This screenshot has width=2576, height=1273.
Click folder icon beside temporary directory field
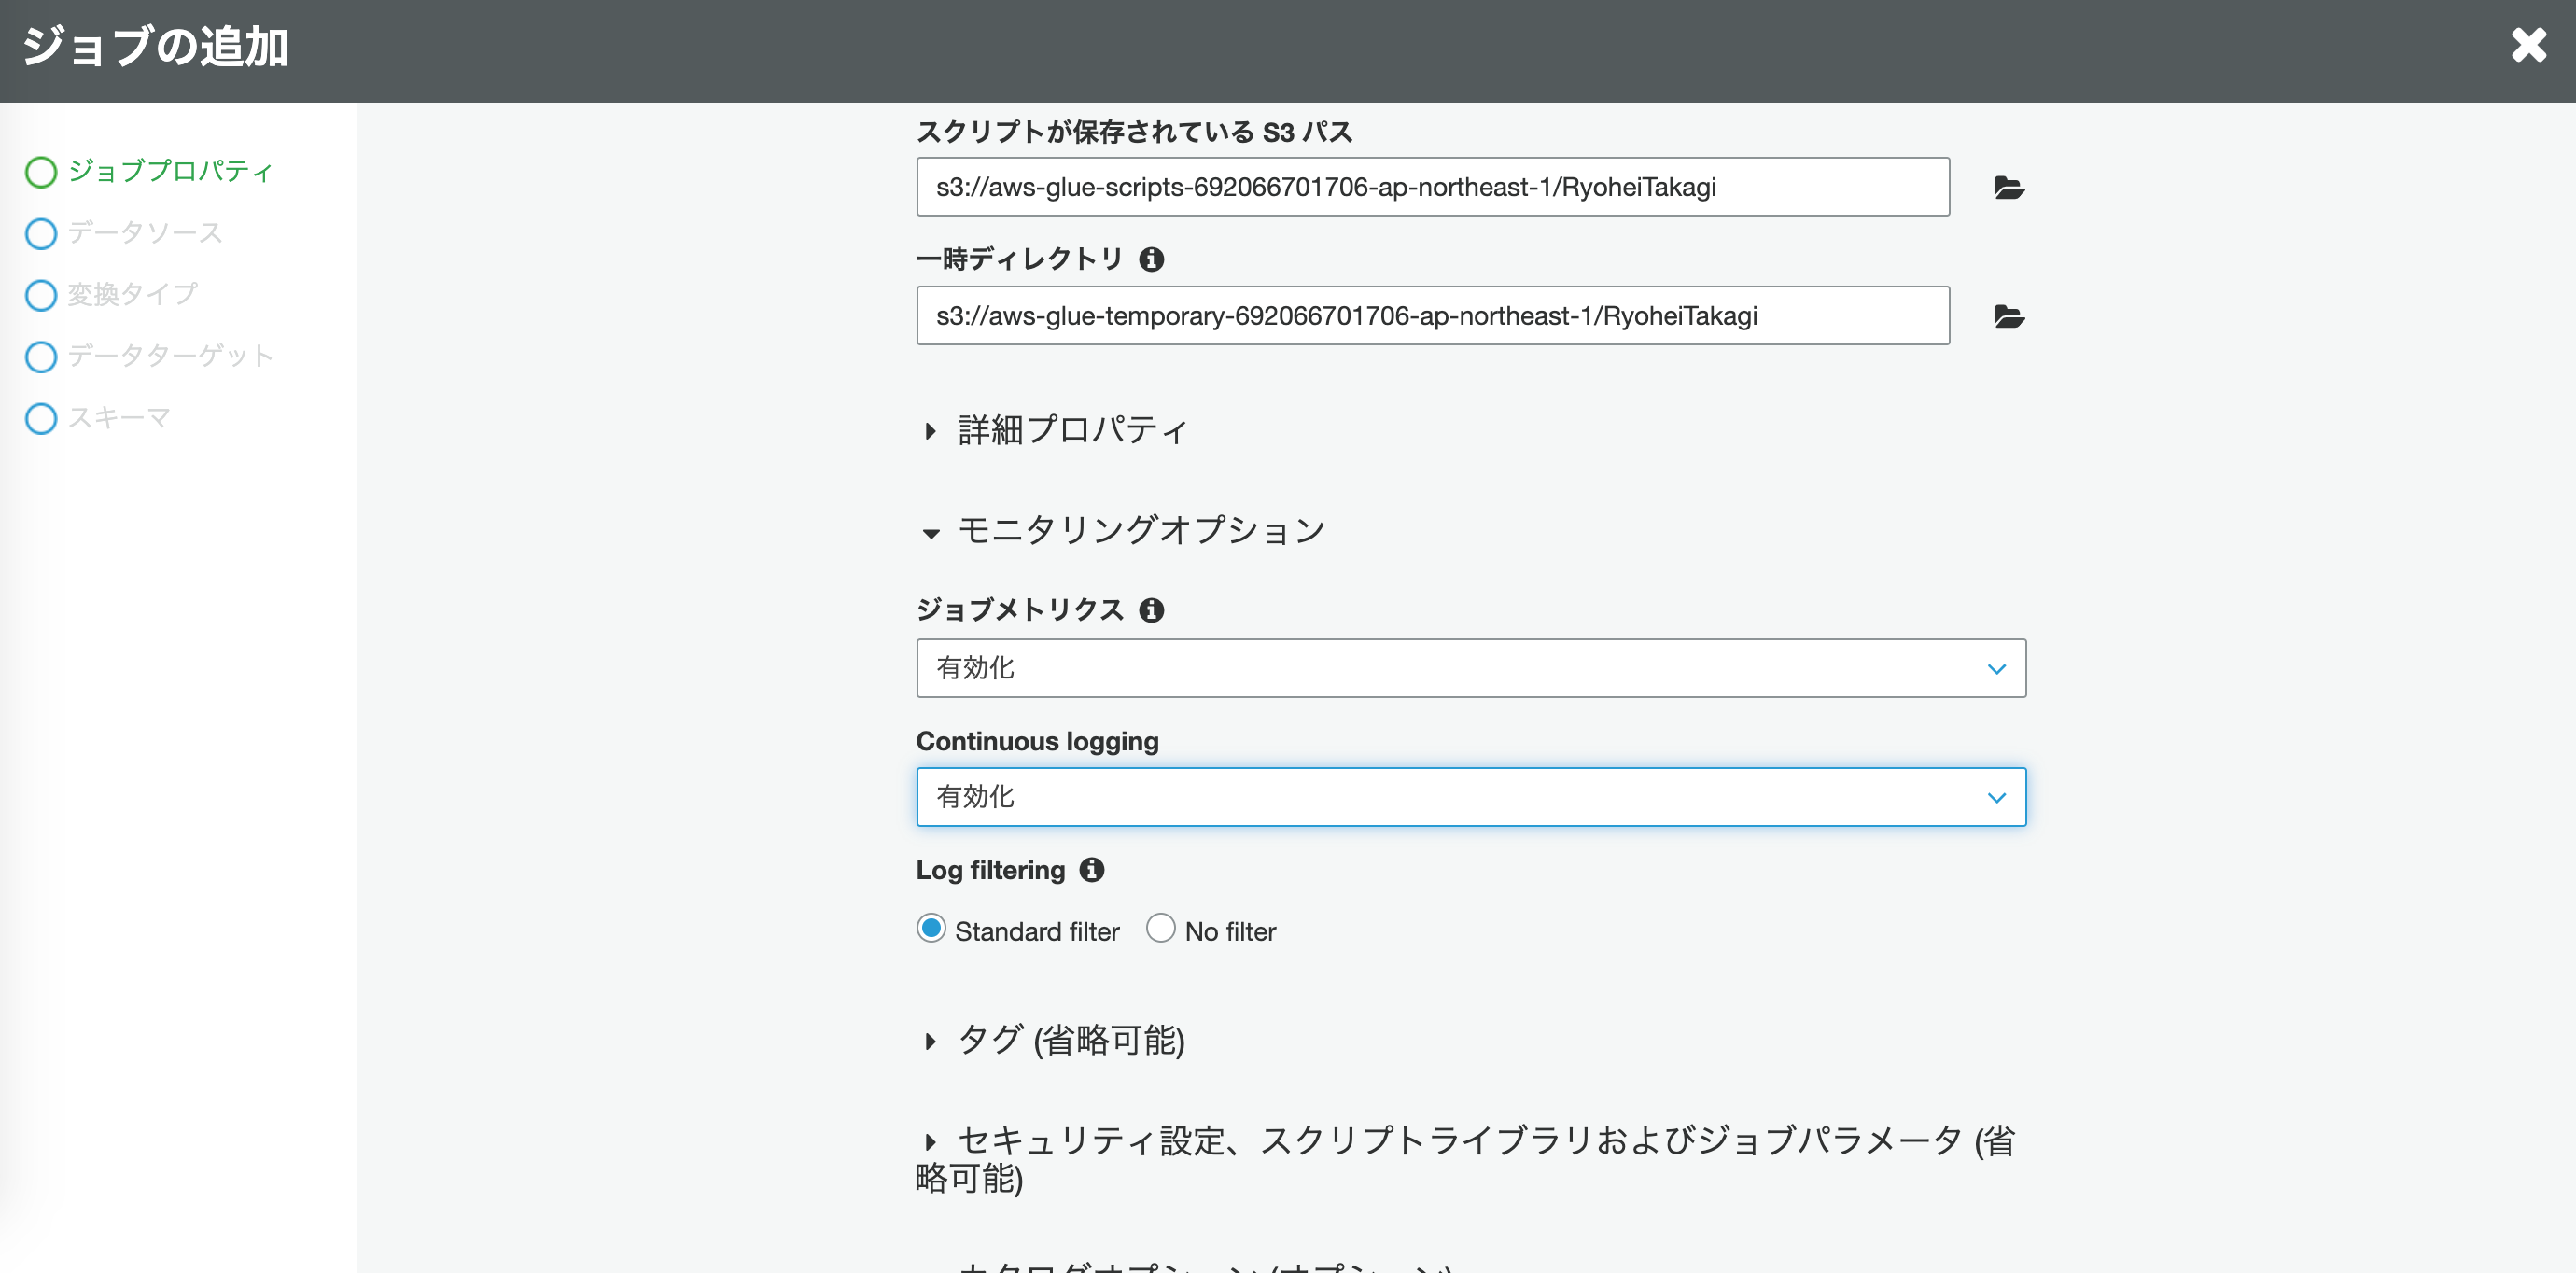point(2008,317)
